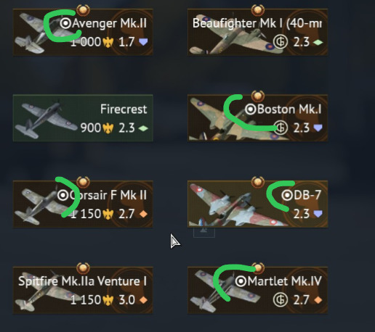Viewport: 375px width, 332px height.
Task: Click the target icon beside Corsair F Mk II
Action: click(x=63, y=195)
